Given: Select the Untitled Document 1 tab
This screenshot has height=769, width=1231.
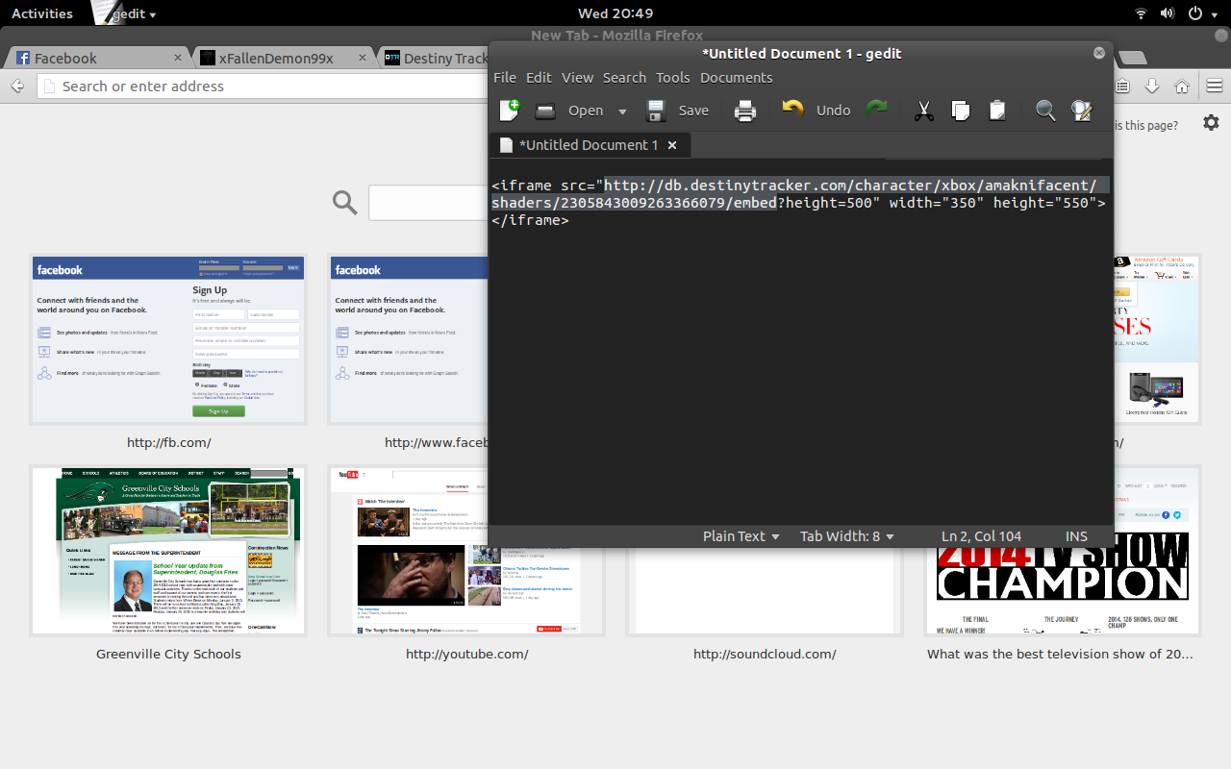Looking at the screenshot, I should click(589, 145).
